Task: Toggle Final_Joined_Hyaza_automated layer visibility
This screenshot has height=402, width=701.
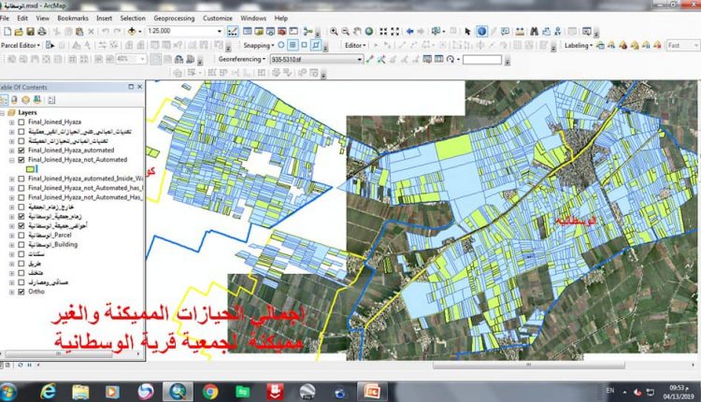Action: point(22,150)
